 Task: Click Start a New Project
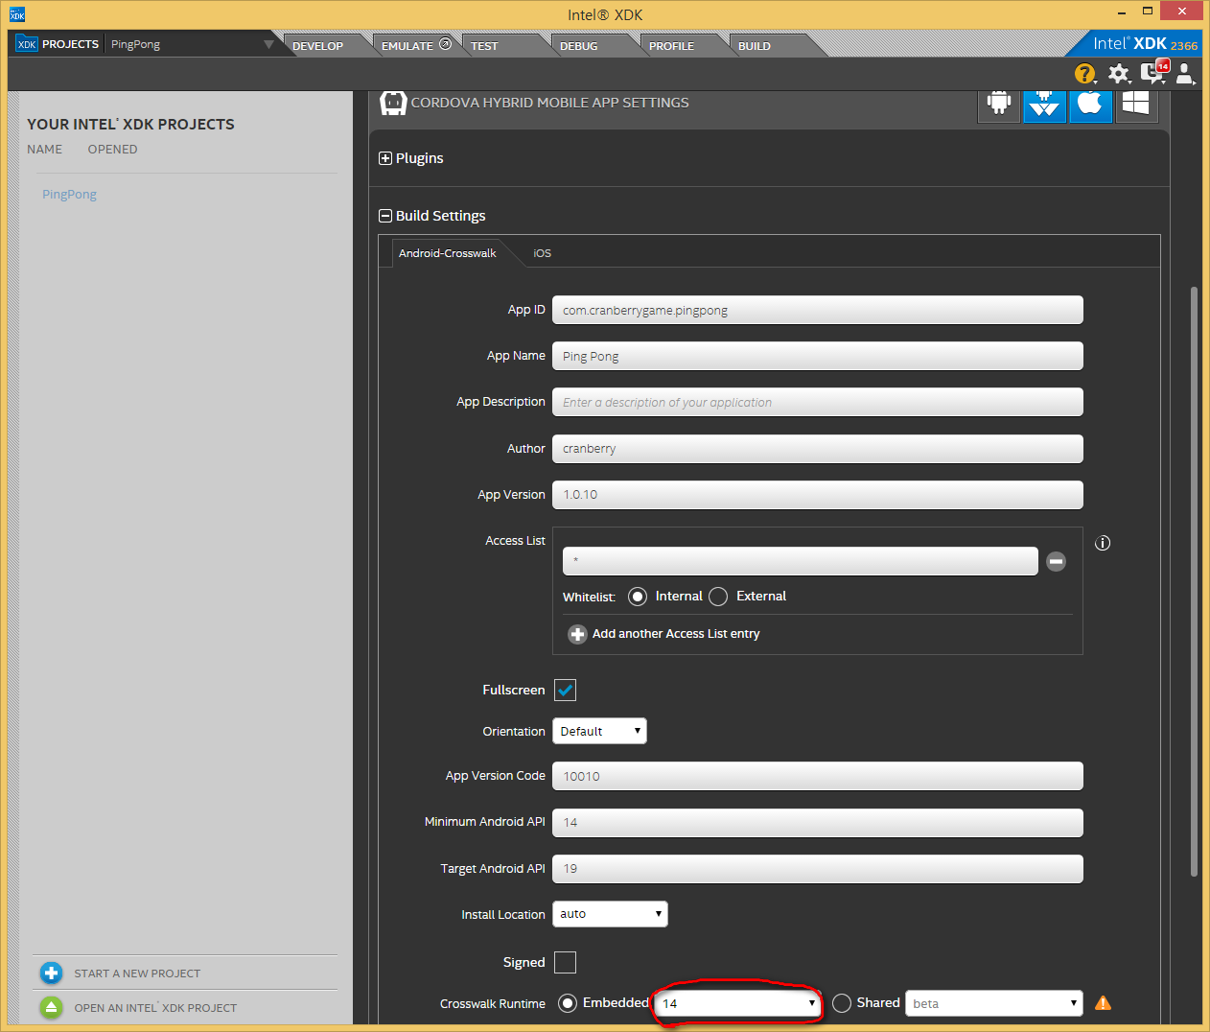(137, 973)
